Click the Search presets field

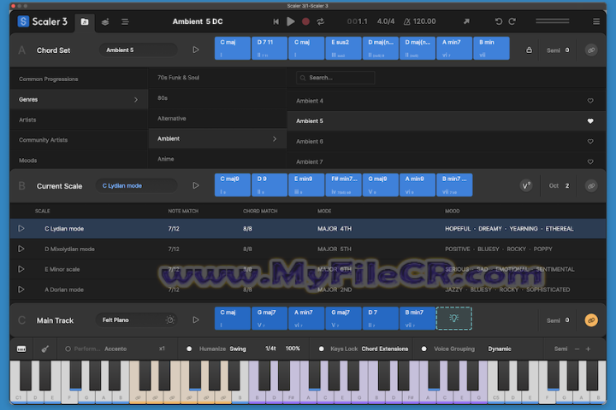click(x=335, y=78)
